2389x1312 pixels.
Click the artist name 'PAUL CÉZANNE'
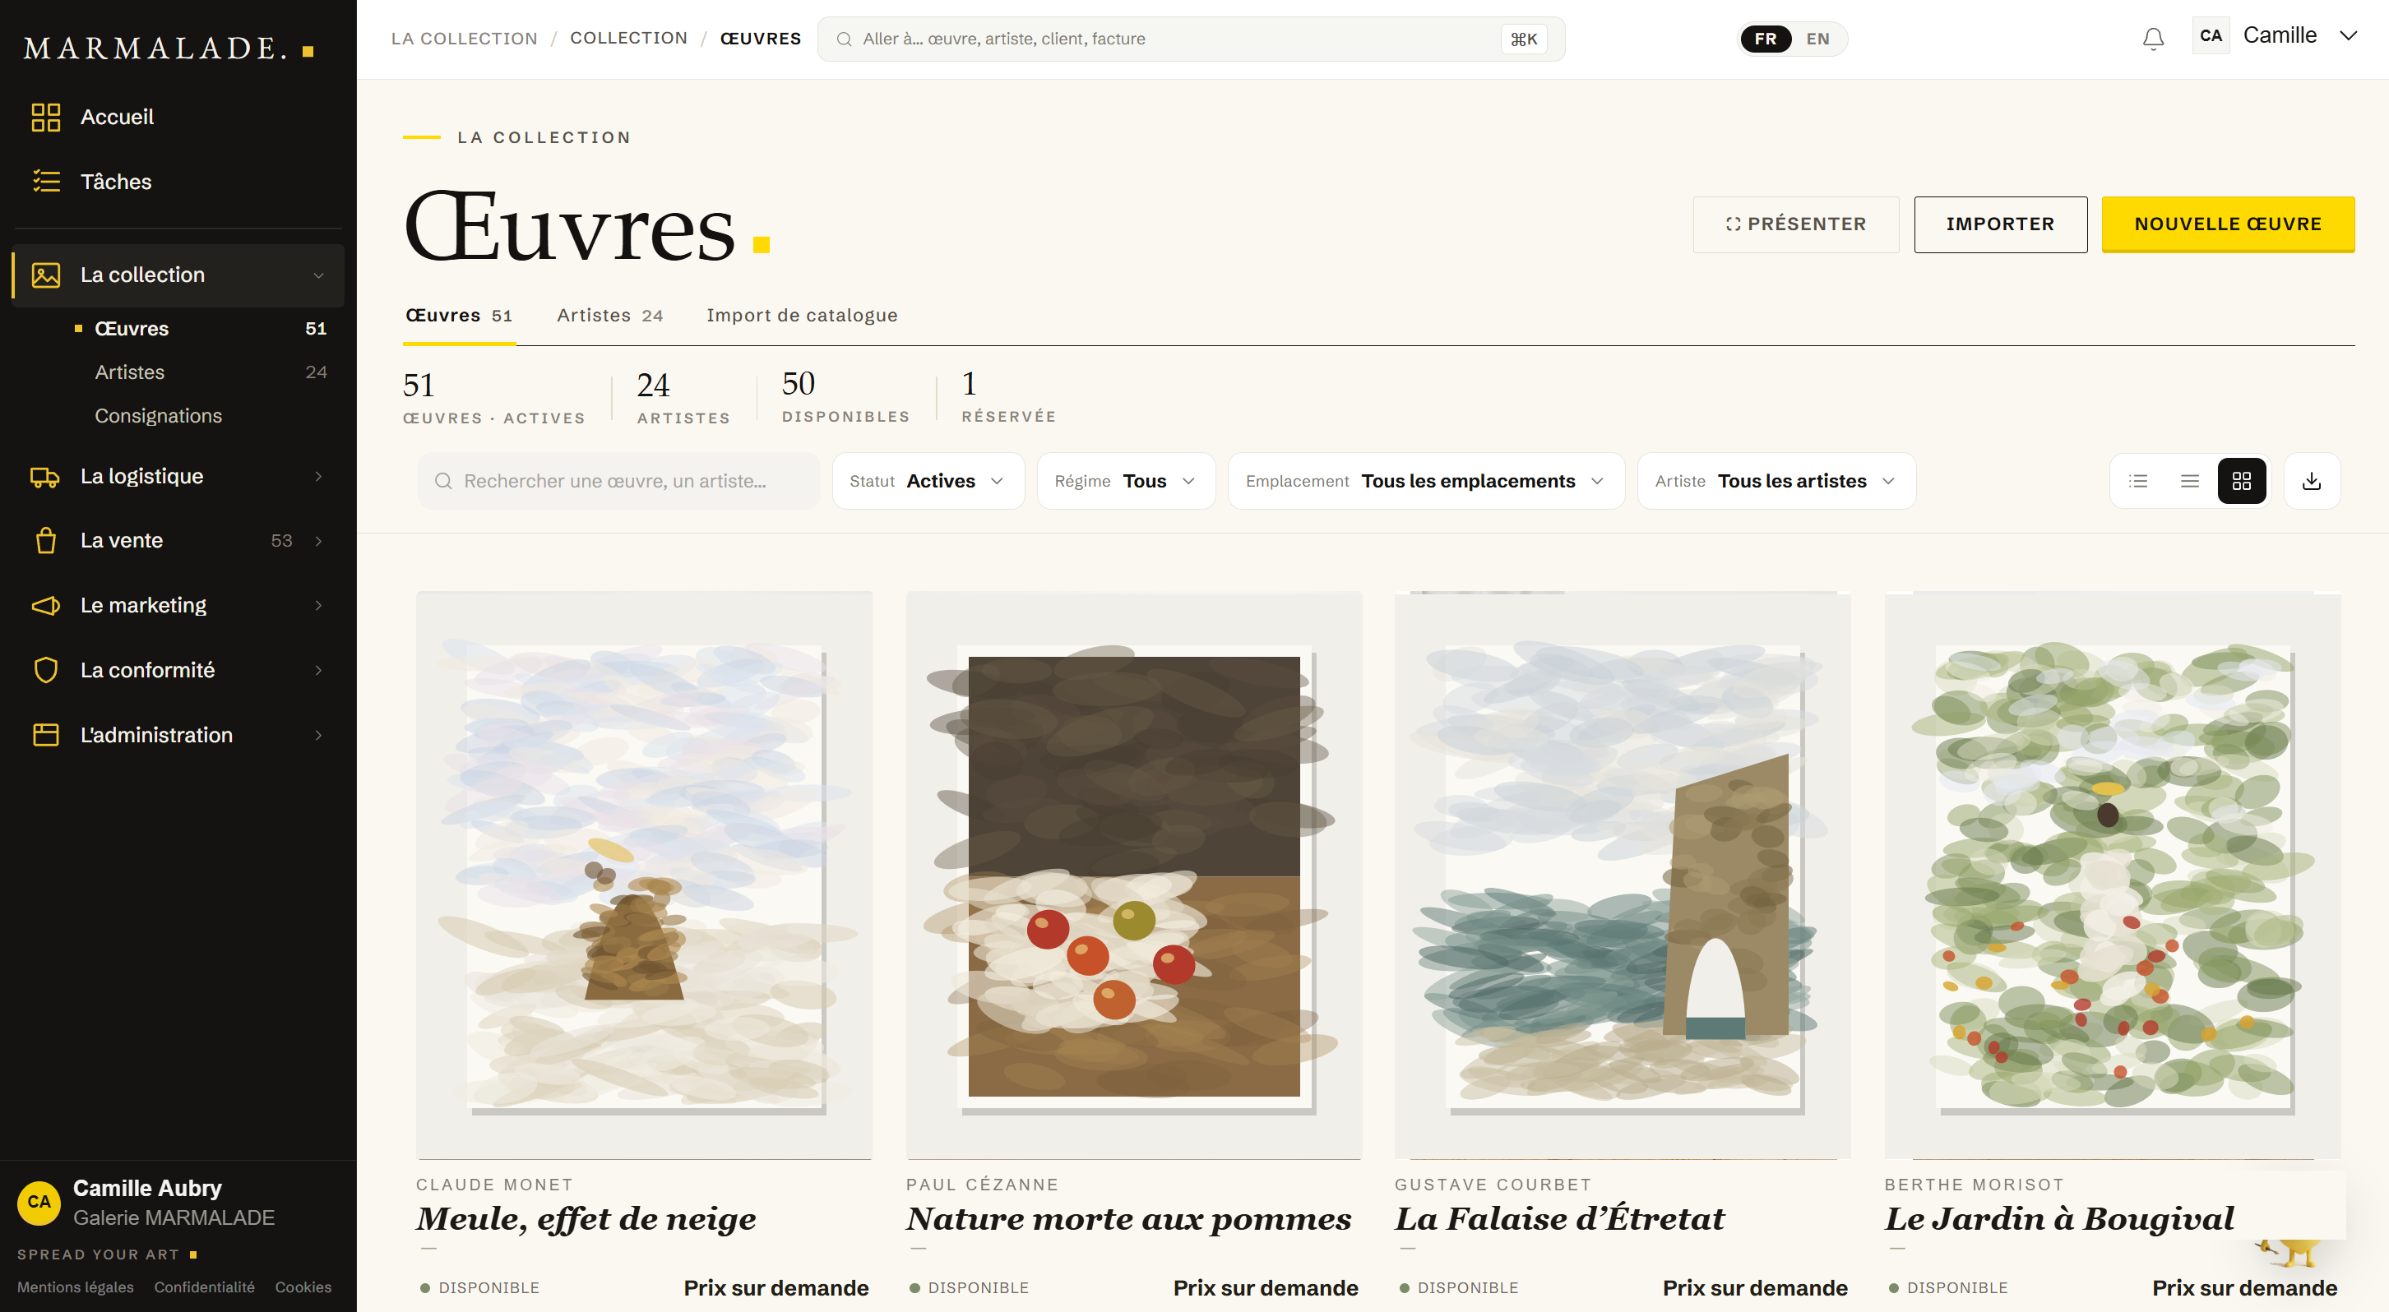pyautogui.click(x=982, y=1184)
